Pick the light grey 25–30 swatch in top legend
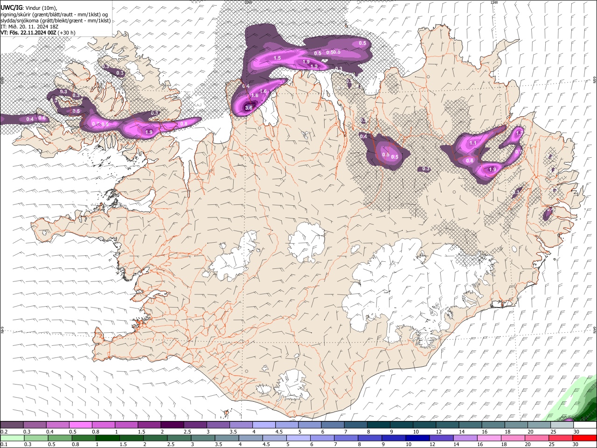The height and width of the screenshot is (448, 597). [x=562, y=425]
